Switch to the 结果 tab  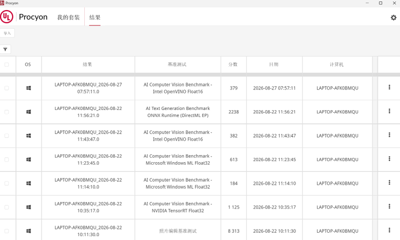95,17
